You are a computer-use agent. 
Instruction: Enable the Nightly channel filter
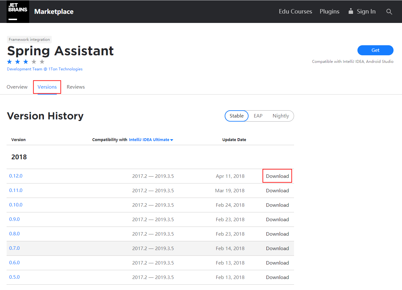coord(281,116)
